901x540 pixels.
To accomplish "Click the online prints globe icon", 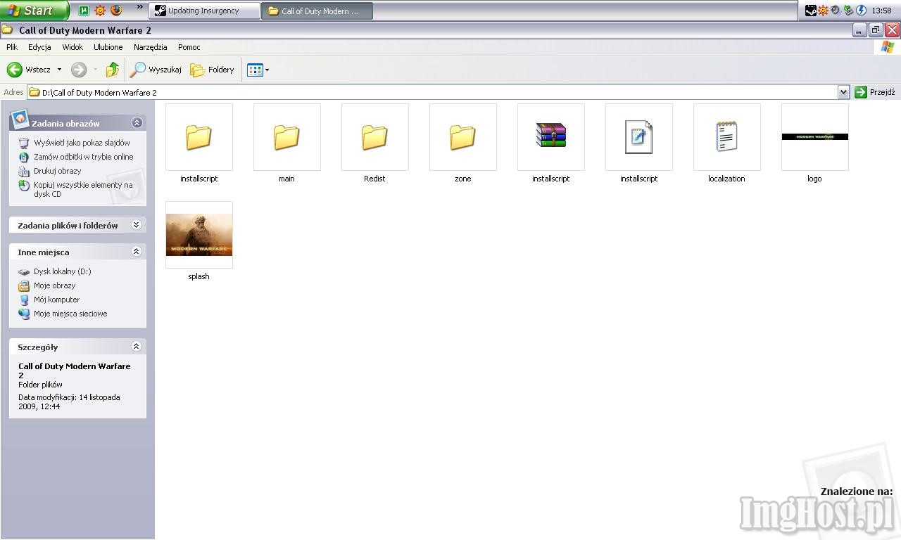I will pos(24,157).
